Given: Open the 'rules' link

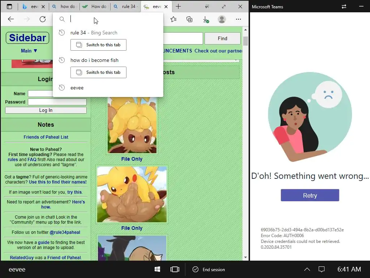Looking at the screenshot, I should (13, 160).
